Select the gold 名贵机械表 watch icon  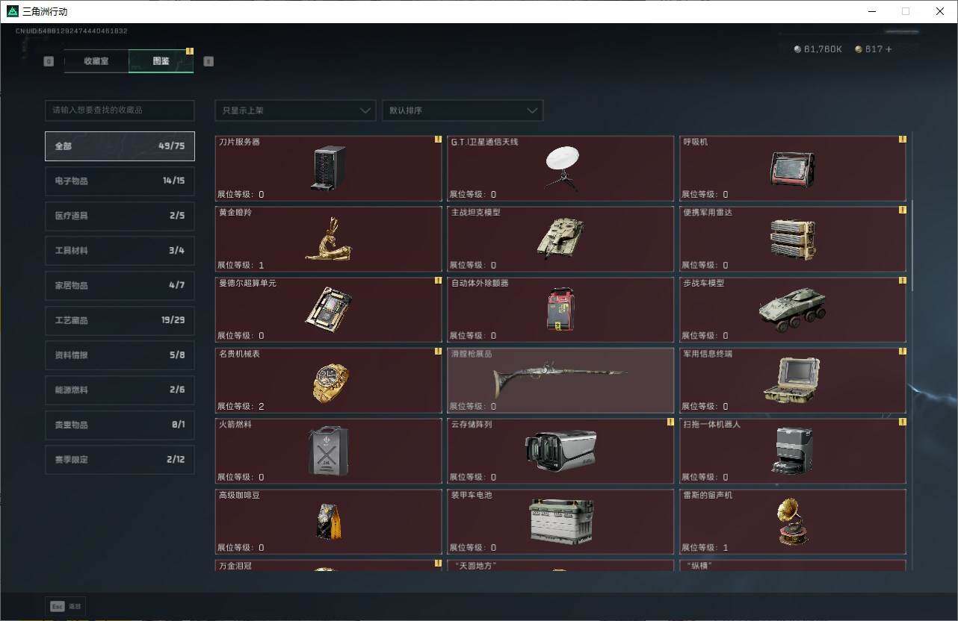(326, 379)
